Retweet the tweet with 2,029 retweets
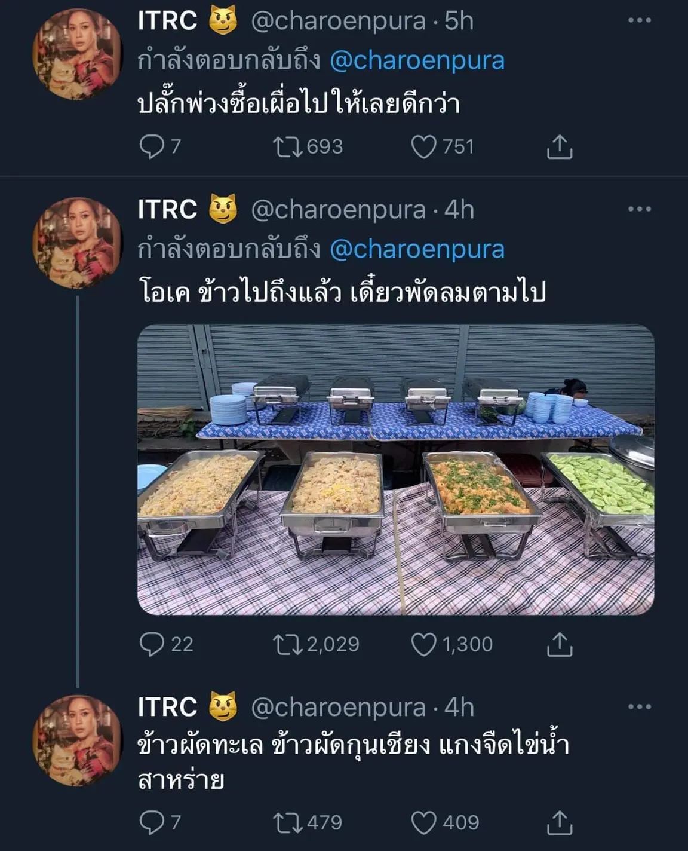 288,644
